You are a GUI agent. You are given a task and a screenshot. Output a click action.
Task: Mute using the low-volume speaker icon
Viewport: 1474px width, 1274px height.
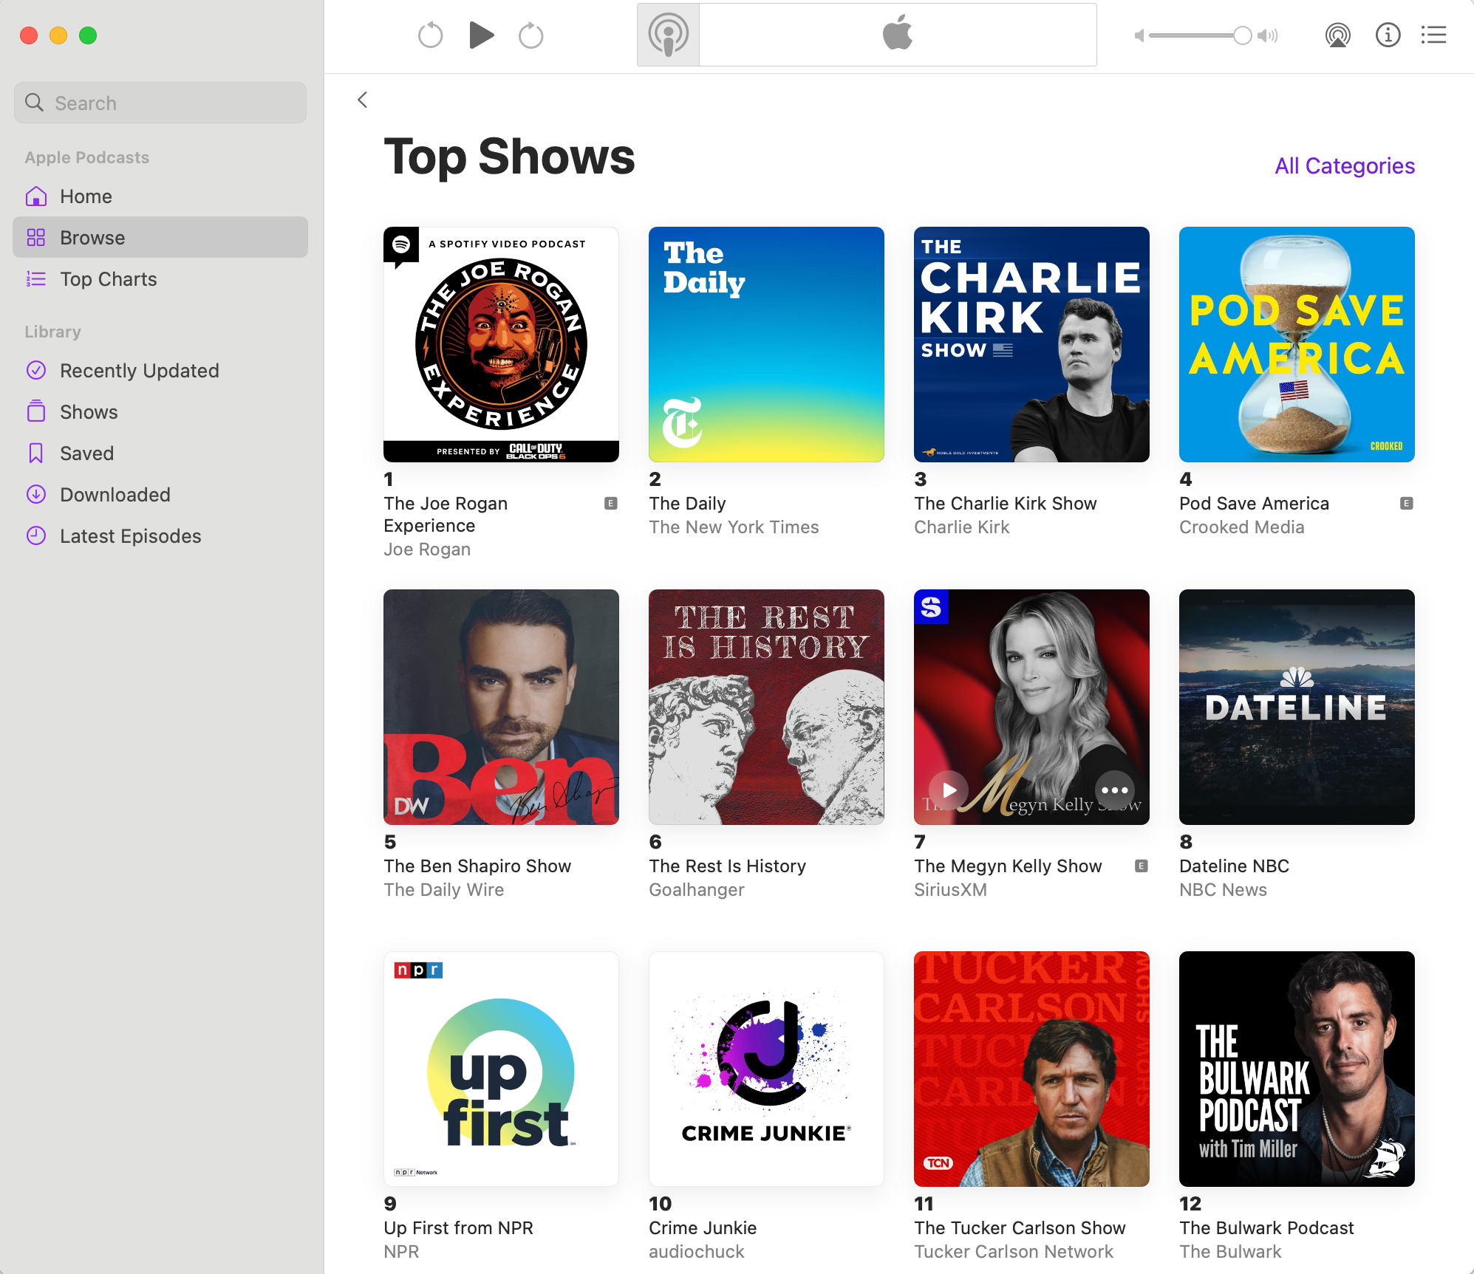click(x=1139, y=35)
